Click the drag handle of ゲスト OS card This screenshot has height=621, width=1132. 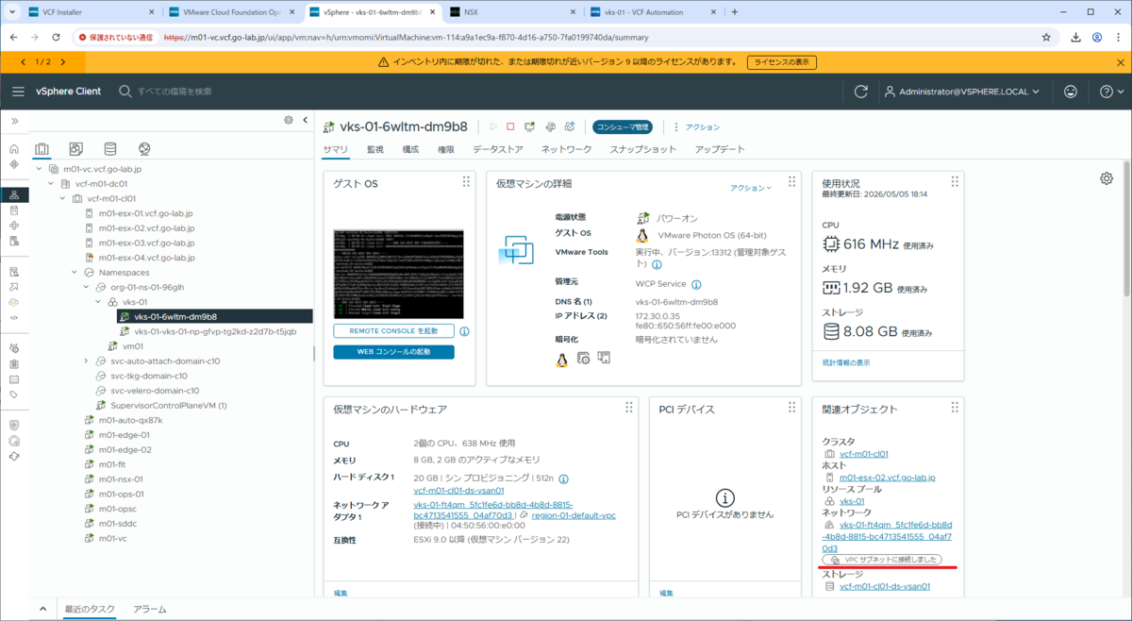[466, 181]
